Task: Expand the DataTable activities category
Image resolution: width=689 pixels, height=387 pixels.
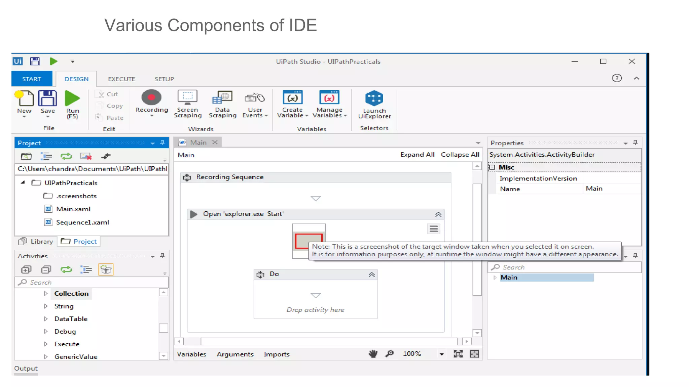Action: coord(46,319)
